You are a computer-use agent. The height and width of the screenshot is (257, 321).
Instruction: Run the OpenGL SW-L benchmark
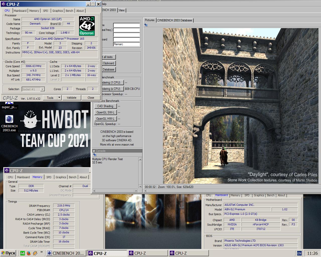[105, 112]
